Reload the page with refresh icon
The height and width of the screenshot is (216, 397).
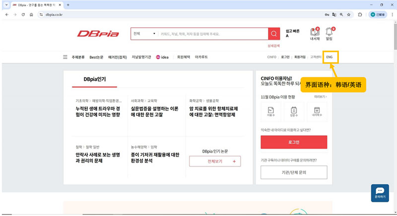[x=23, y=15]
